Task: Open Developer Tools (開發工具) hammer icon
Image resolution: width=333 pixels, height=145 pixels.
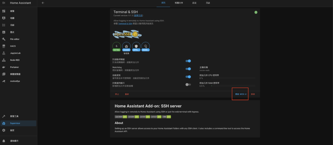Action: click(4, 116)
